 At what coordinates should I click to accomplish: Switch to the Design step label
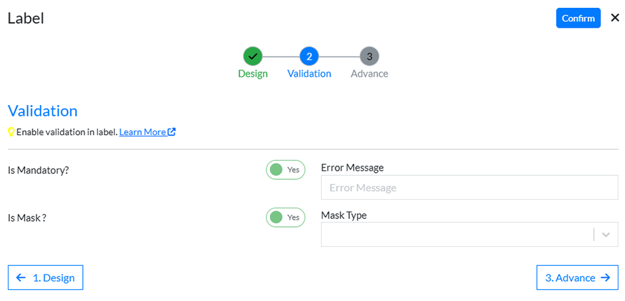click(253, 73)
